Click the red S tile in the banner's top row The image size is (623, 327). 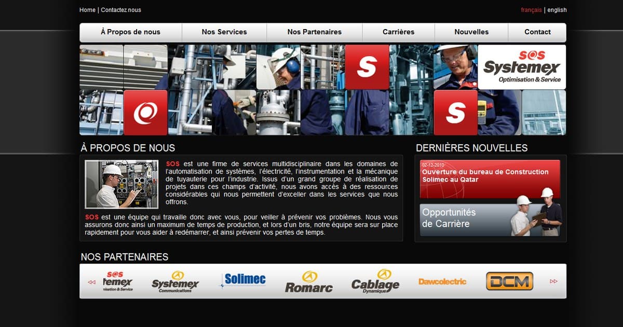[x=367, y=67]
